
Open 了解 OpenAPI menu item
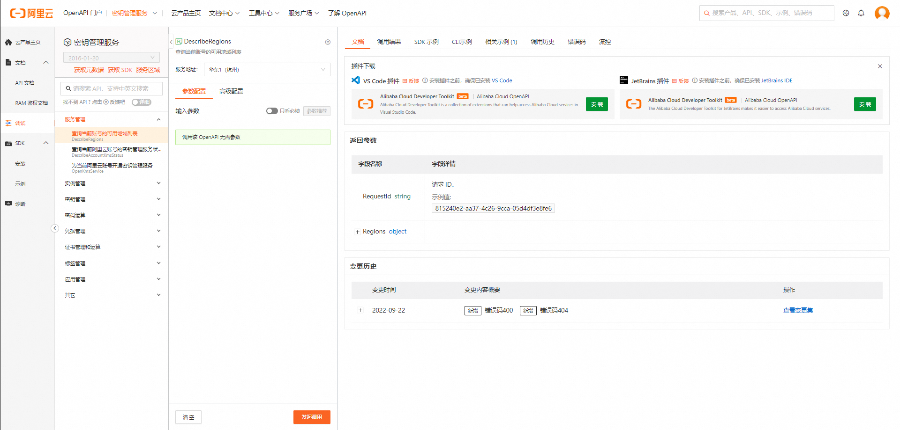pos(347,13)
